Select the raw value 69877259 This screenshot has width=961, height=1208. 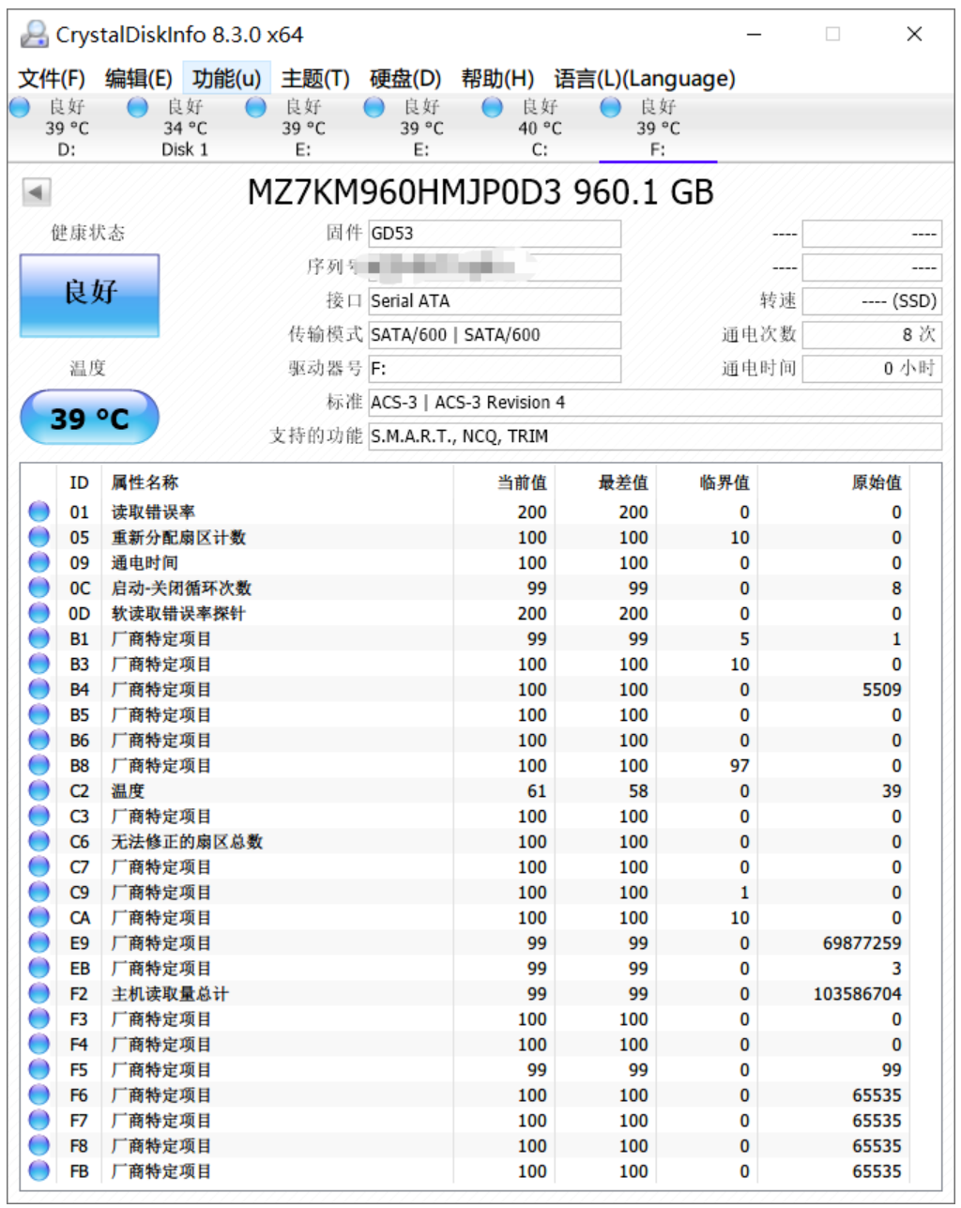click(x=862, y=942)
